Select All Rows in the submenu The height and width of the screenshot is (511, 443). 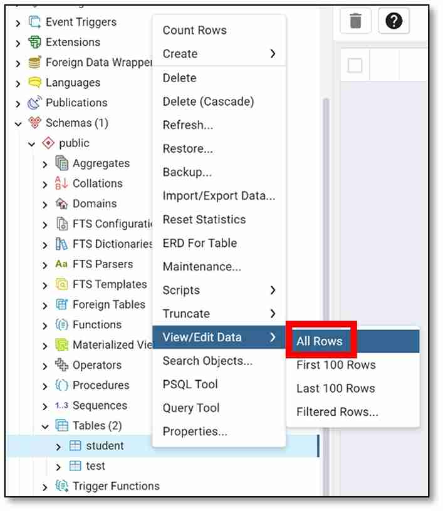(353, 341)
